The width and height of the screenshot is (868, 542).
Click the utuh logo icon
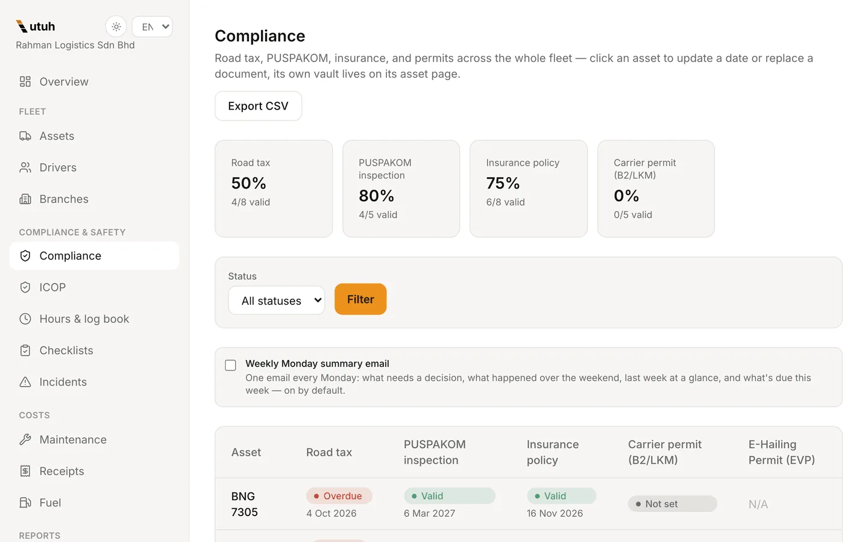(22, 26)
